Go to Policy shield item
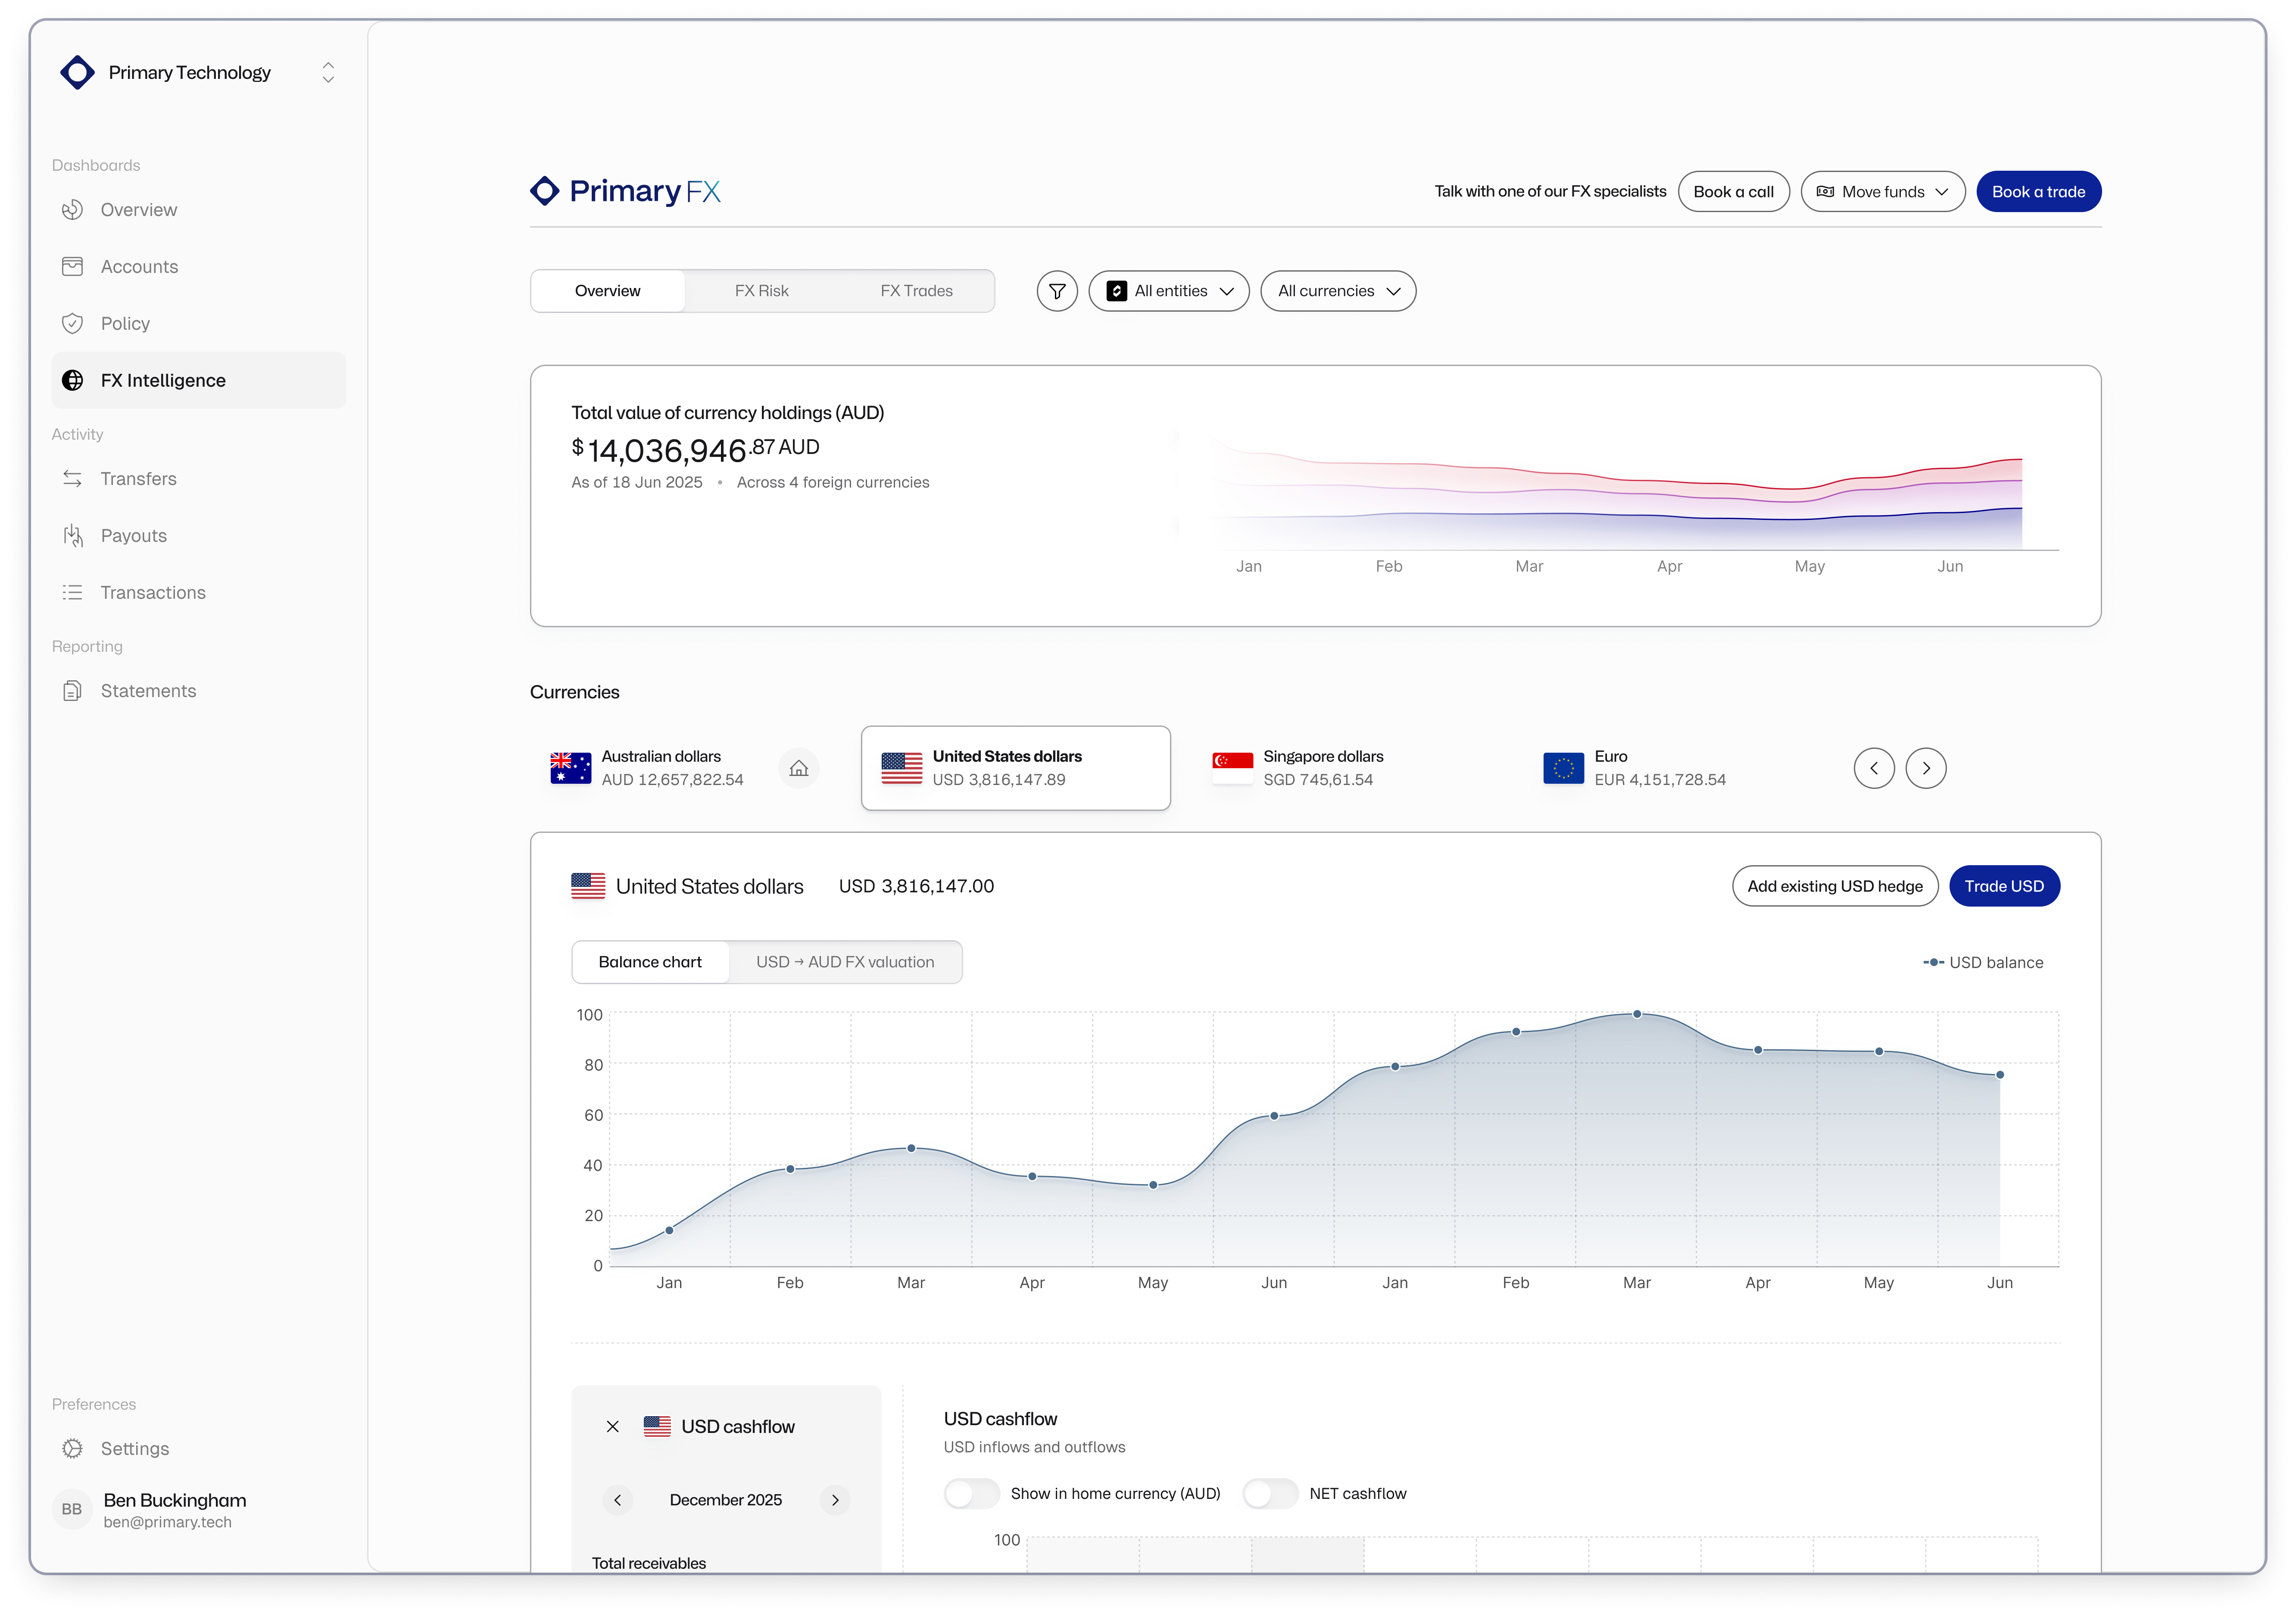The width and height of the screenshot is (2296, 1614). coord(125,324)
